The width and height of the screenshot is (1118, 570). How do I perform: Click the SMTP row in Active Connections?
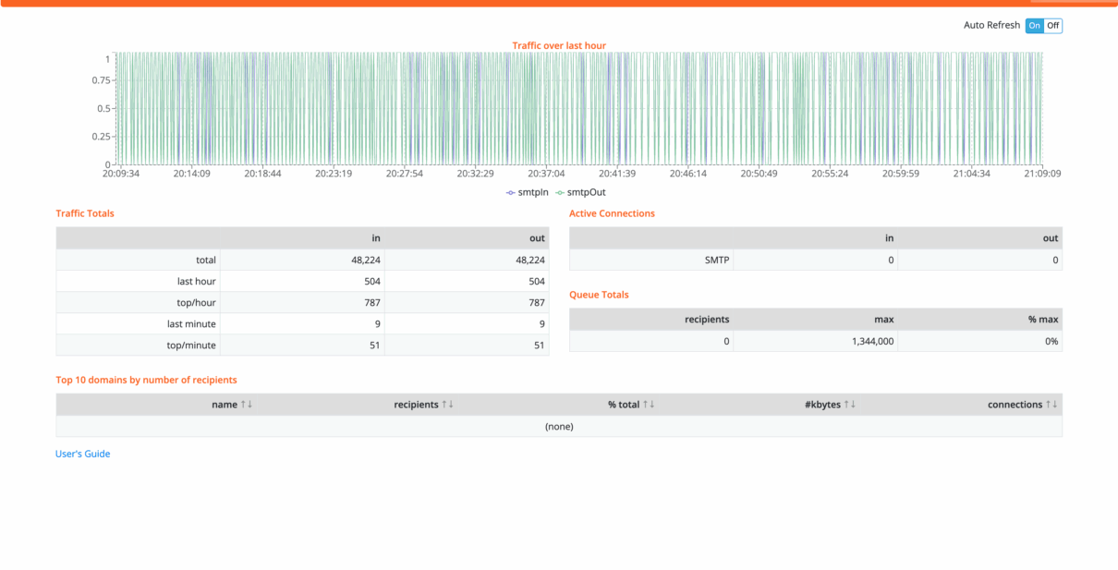coord(717,261)
